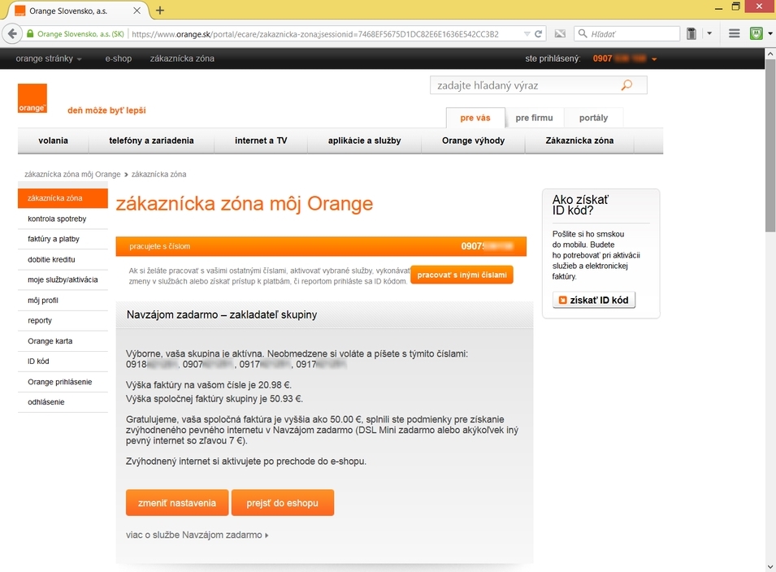776x572 pixels.
Task: Open ID kód in sidebar
Action: click(x=63, y=362)
